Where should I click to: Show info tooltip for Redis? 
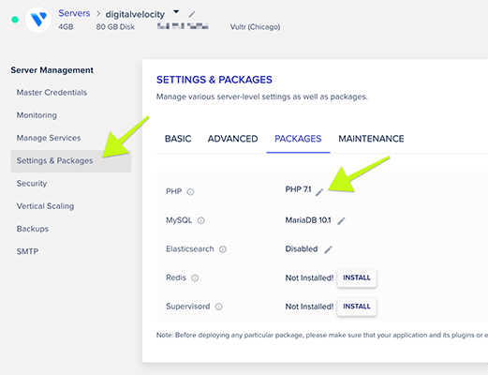[x=195, y=277]
